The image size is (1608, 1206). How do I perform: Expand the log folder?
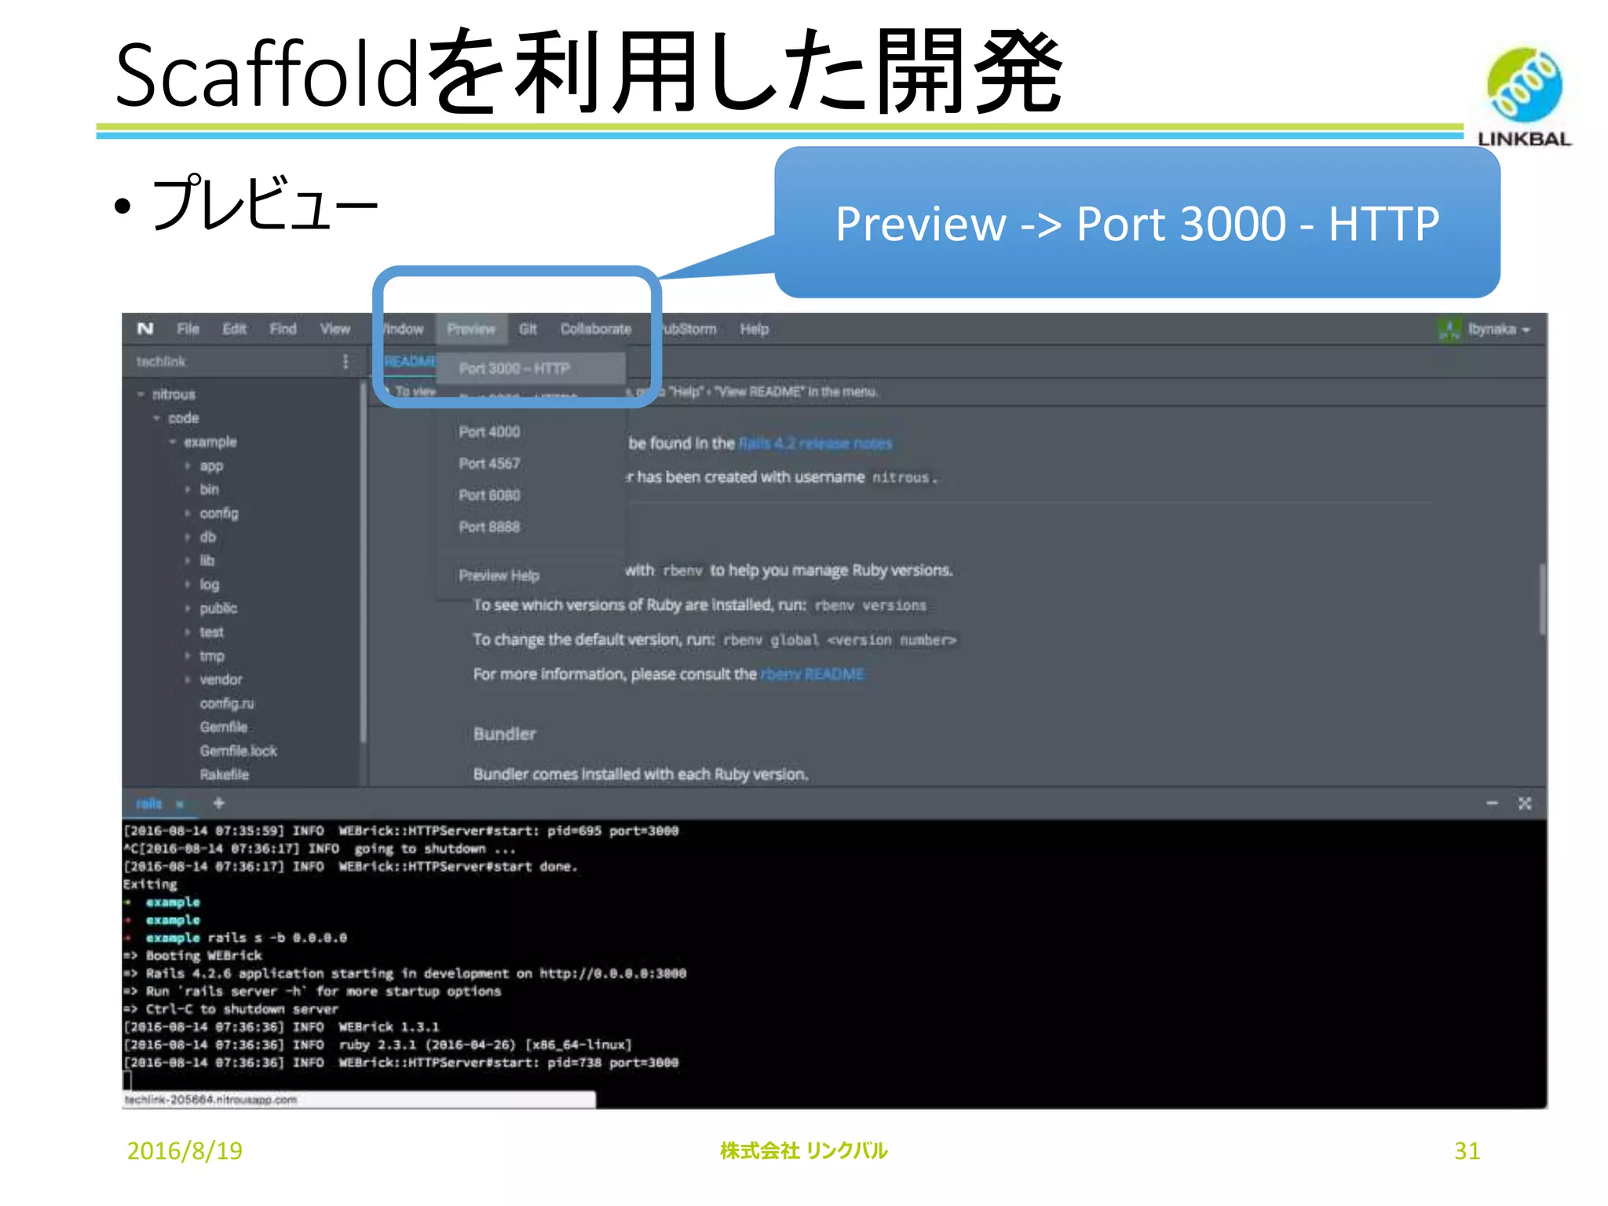[188, 584]
